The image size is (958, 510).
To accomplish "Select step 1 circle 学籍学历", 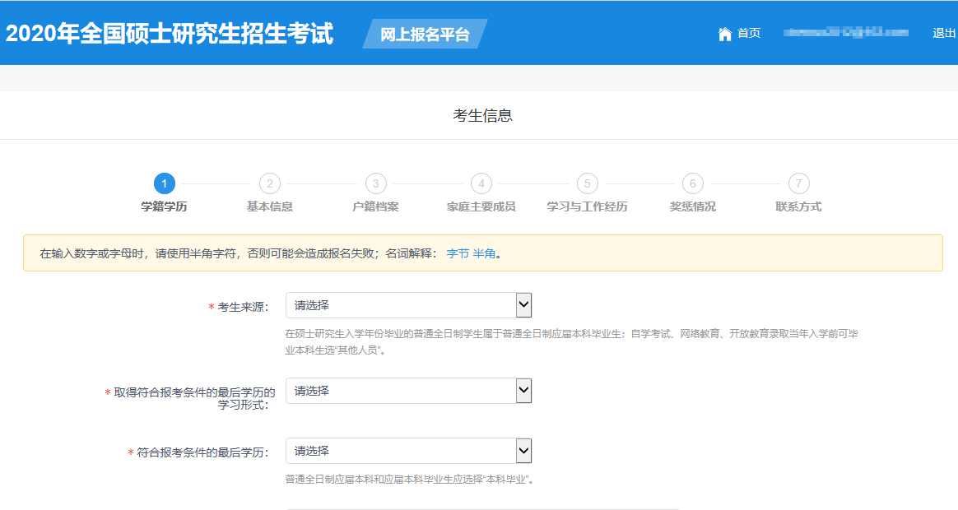I will pyautogui.click(x=165, y=183).
